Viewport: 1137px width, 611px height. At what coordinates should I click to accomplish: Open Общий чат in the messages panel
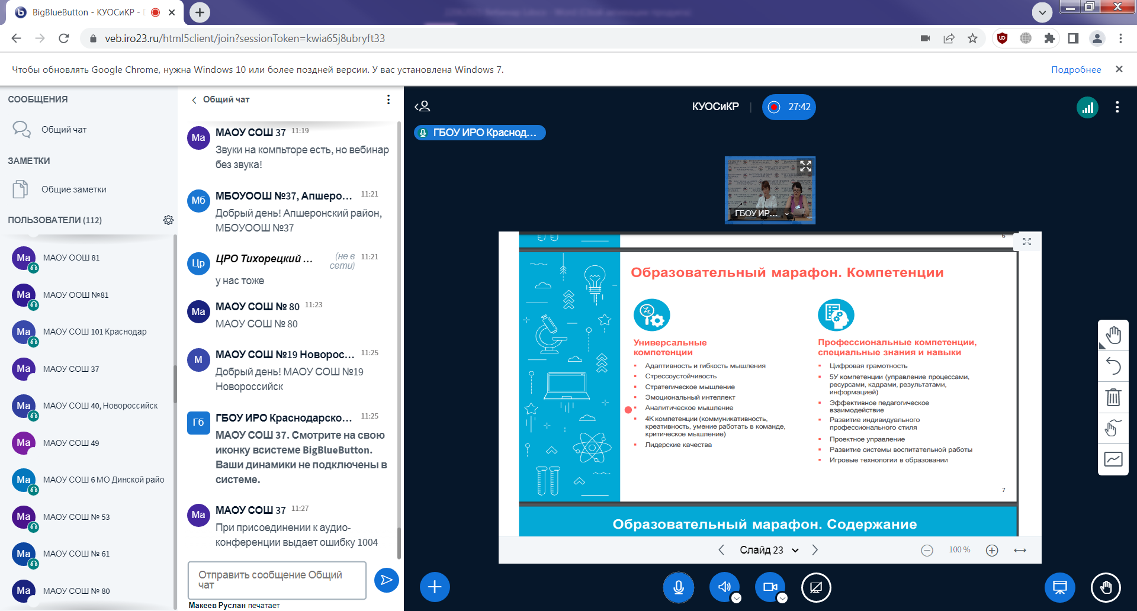[x=64, y=130]
